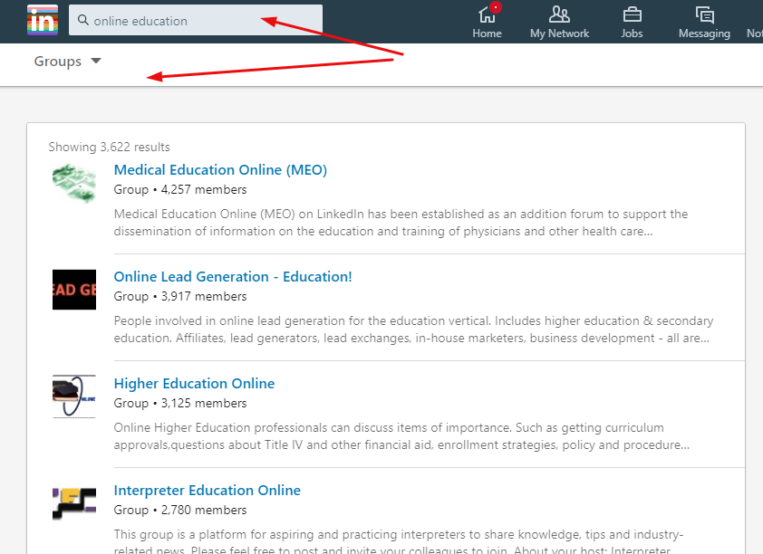Open the Home icon

(487, 14)
